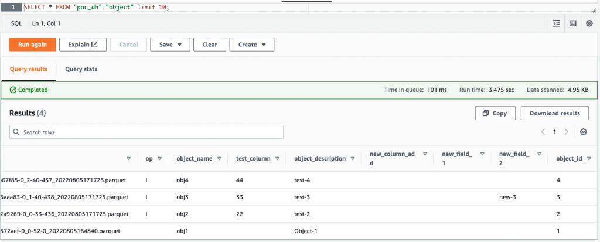Click the Completed status label
The image size is (600, 242).
tap(29, 90)
